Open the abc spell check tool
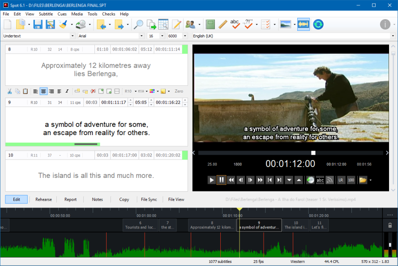Image resolution: width=398 pixels, height=266 pixels. click(235, 25)
